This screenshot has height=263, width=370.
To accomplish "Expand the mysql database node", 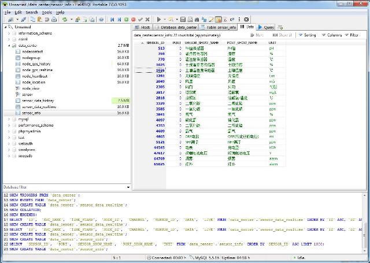I will 9,119.
